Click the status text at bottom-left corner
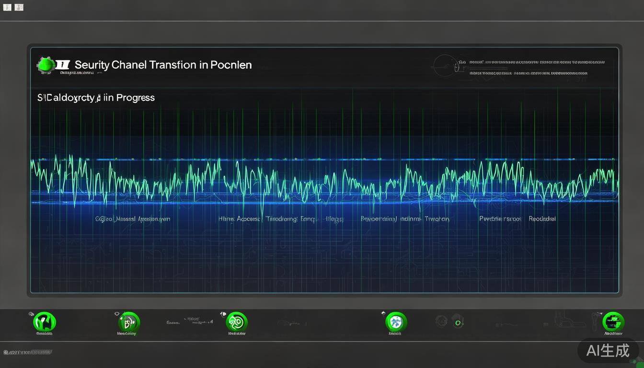 pyautogui.click(x=27, y=352)
